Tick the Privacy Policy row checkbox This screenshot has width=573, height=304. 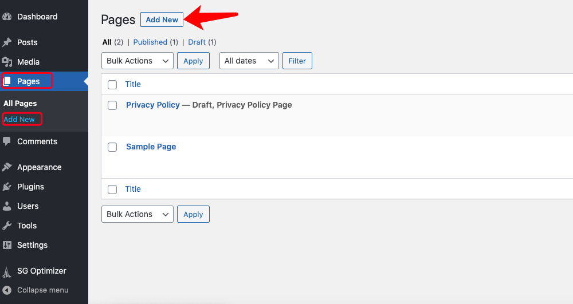point(112,105)
